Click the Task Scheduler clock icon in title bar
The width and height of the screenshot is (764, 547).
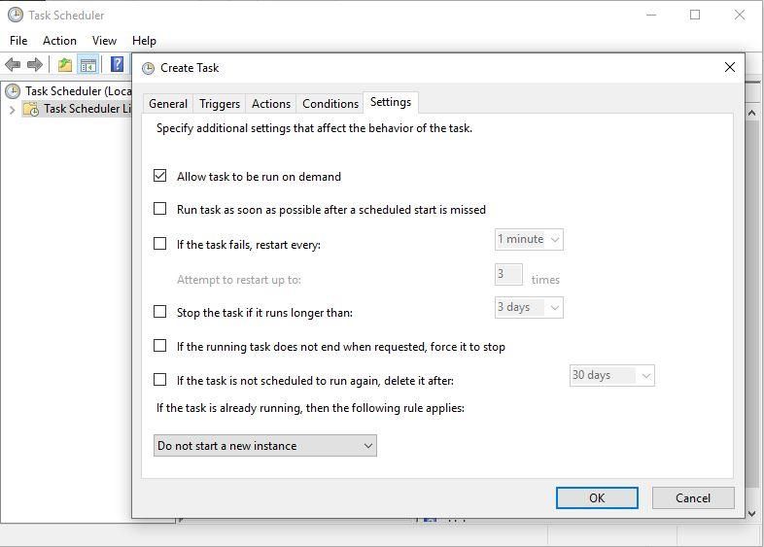coord(16,16)
